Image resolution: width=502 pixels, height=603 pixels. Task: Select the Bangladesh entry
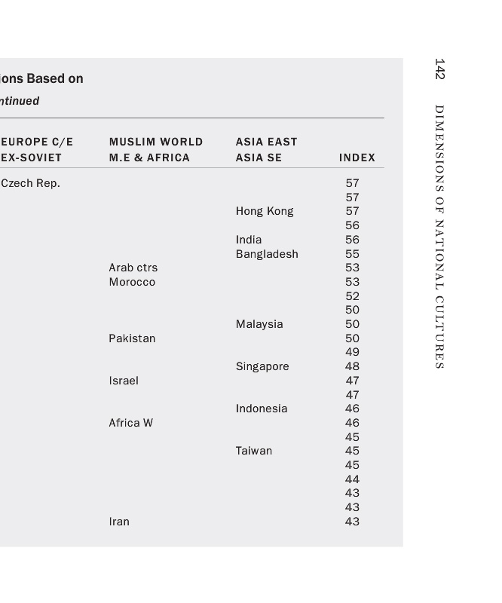pyautogui.click(x=266, y=254)
